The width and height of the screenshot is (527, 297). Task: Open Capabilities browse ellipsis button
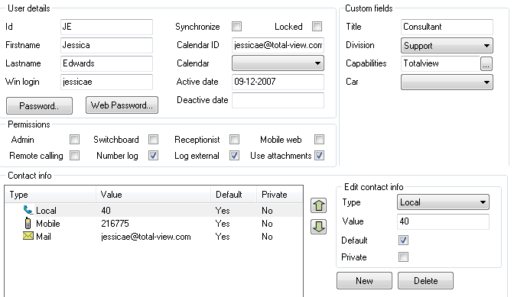[486, 63]
